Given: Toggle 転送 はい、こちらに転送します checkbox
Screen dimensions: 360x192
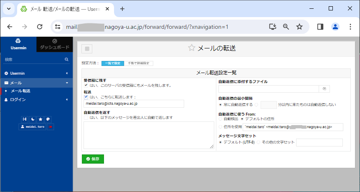Looking at the screenshot, I should tap(86, 97).
